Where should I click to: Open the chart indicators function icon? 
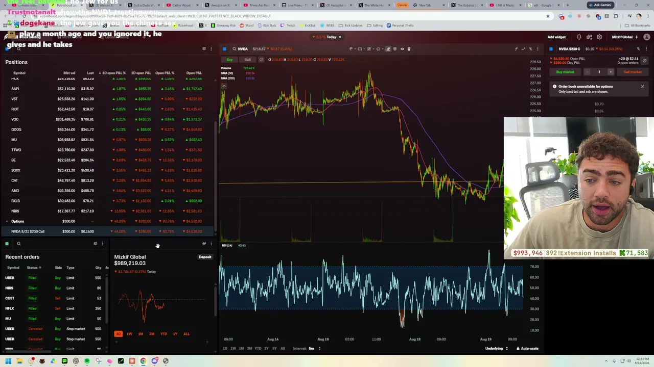516,49
